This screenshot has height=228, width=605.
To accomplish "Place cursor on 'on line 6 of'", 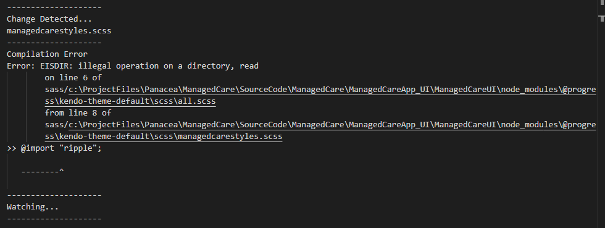I will click(73, 78).
